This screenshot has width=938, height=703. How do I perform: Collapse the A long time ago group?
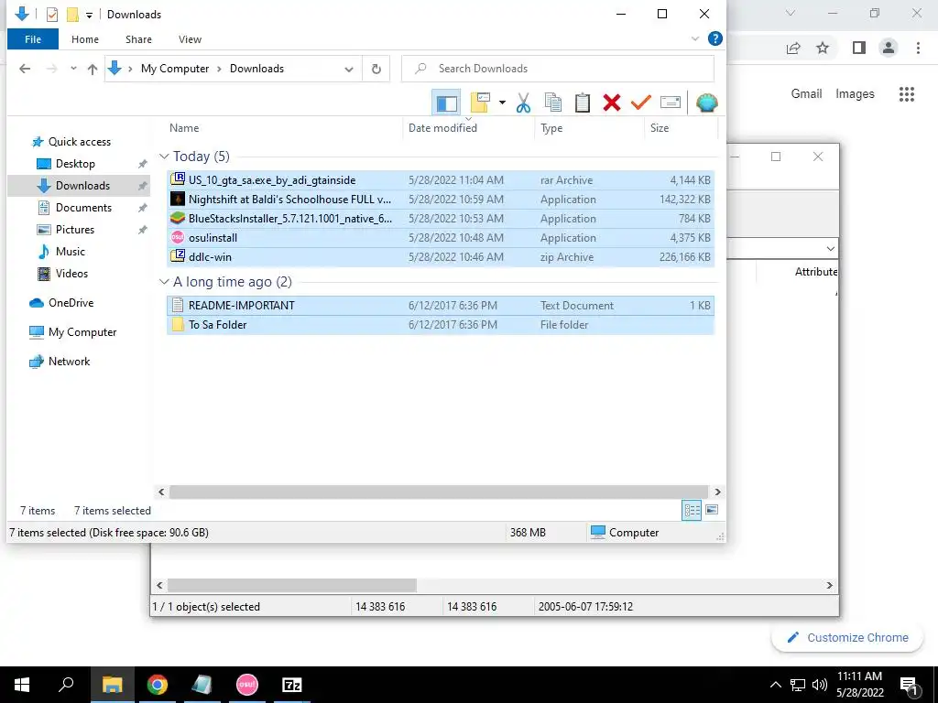click(x=164, y=282)
